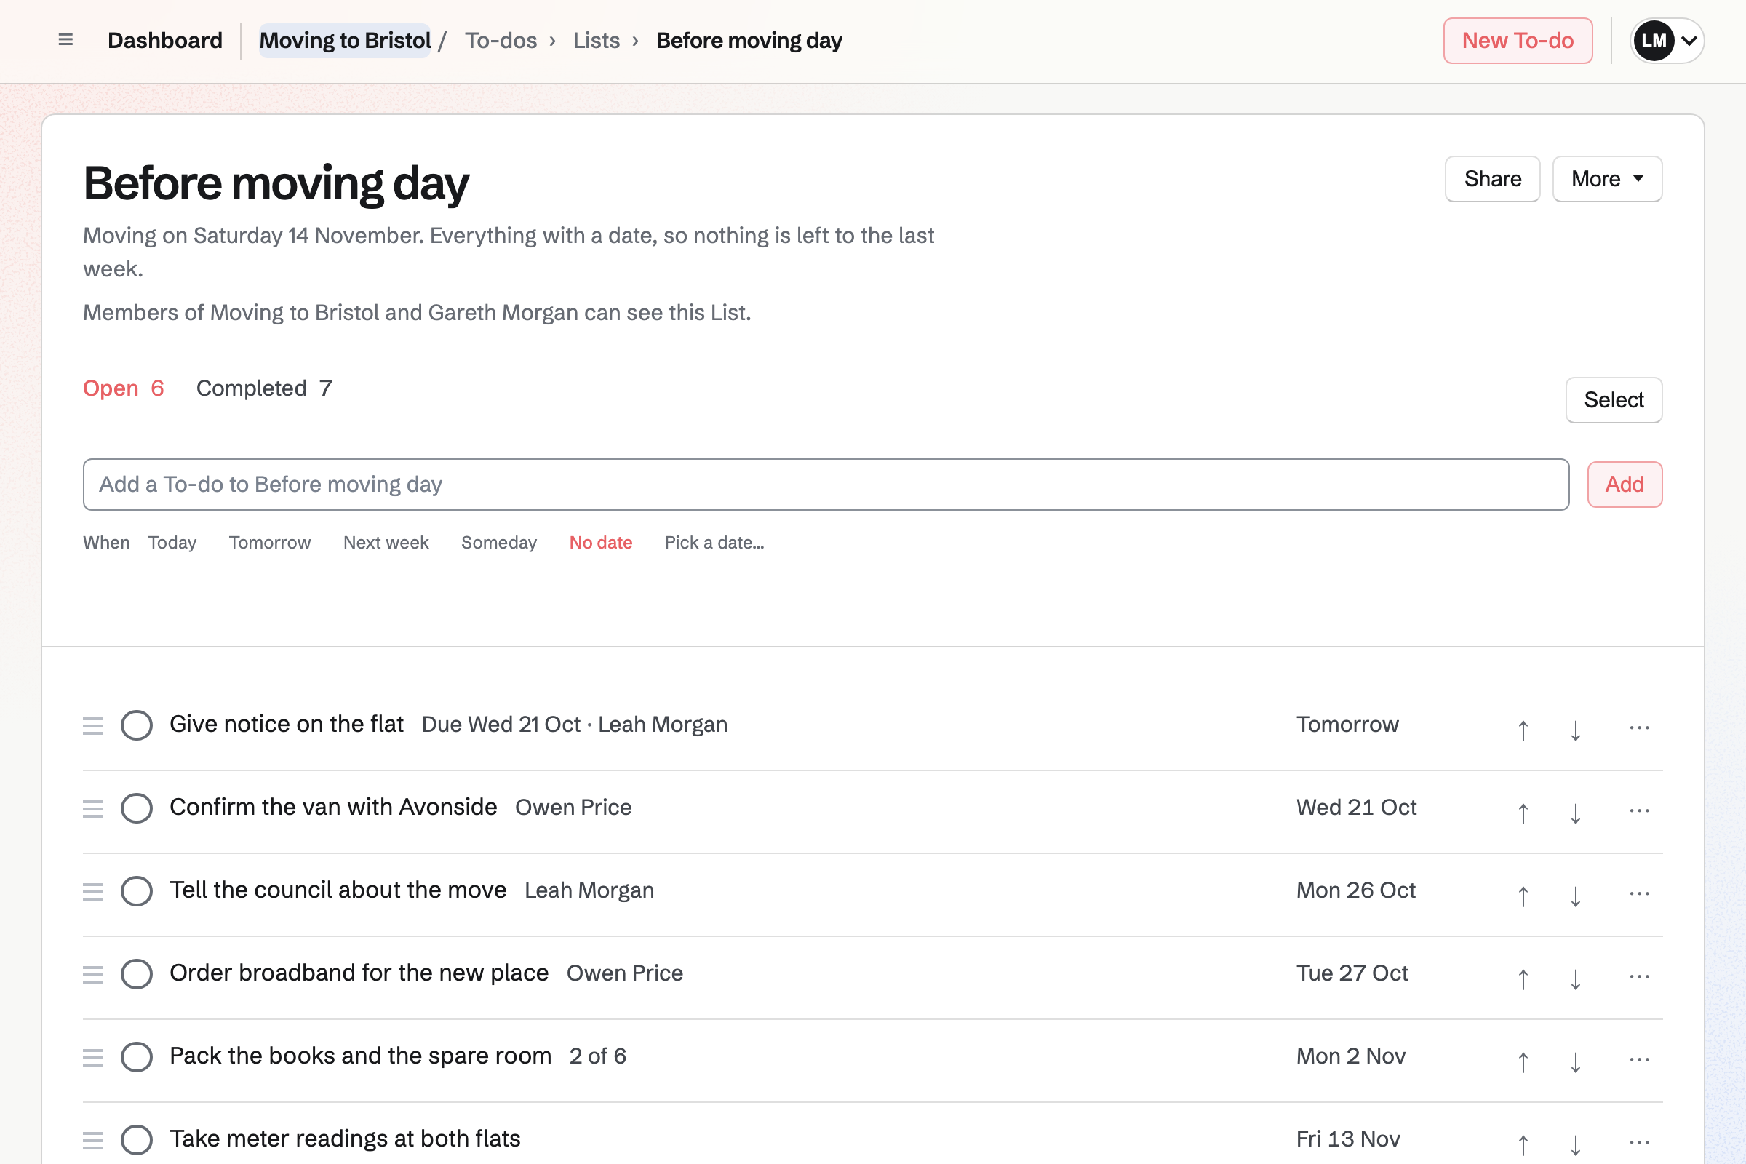Open Pick a date chooser
Screen dimensions: 1746x1164
714,543
